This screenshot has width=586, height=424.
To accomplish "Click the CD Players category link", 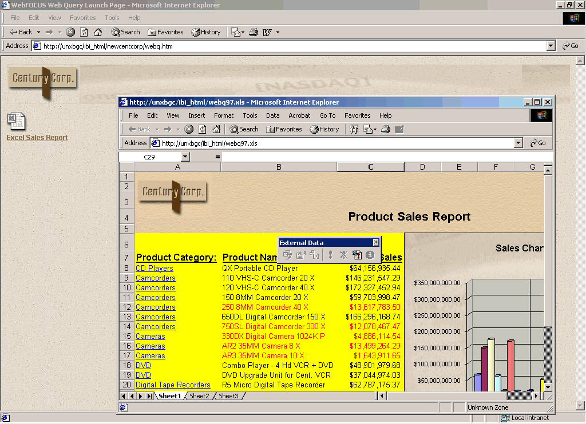I will [x=155, y=269].
